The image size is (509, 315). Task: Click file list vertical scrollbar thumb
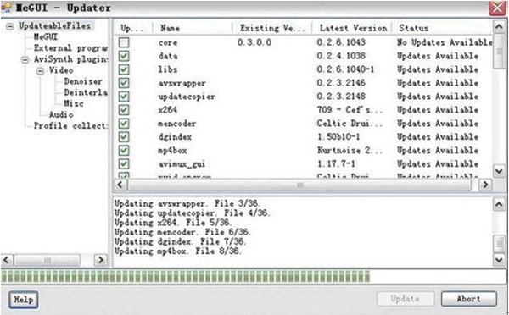pyautogui.click(x=500, y=51)
